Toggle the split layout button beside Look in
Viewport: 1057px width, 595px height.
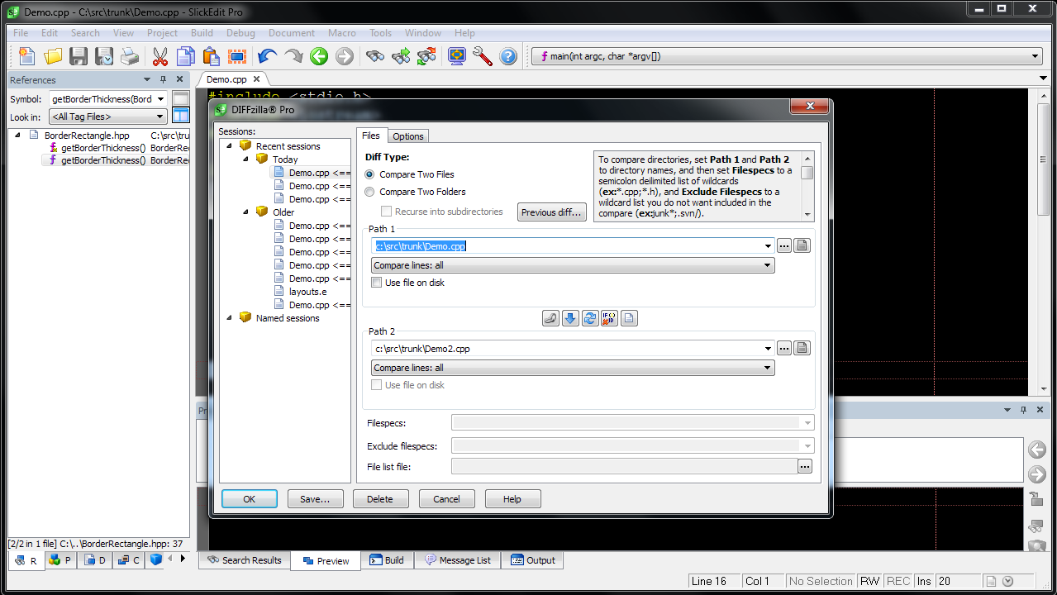point(180,116)
